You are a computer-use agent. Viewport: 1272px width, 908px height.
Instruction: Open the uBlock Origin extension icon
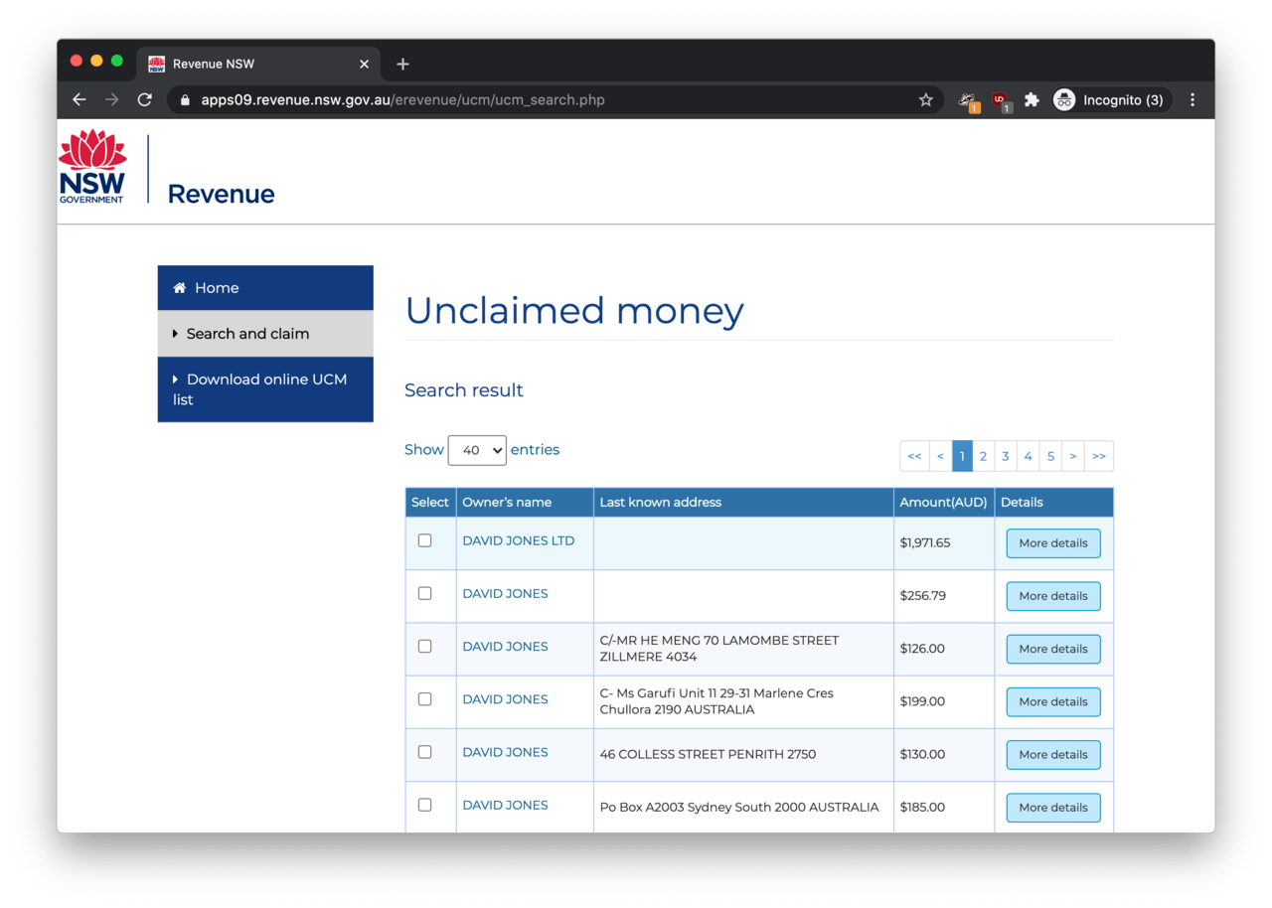[x=1001, y=100]
